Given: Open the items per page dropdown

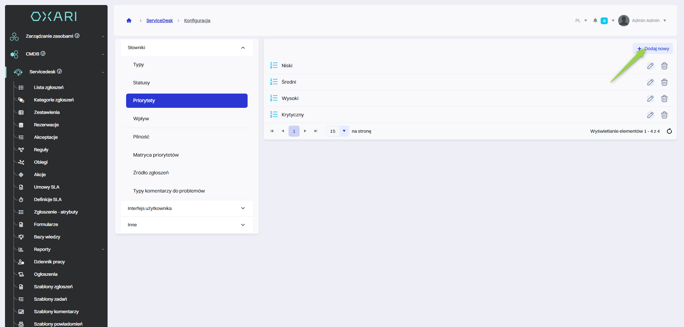Looking at the screenshot, I should [344, 131].
